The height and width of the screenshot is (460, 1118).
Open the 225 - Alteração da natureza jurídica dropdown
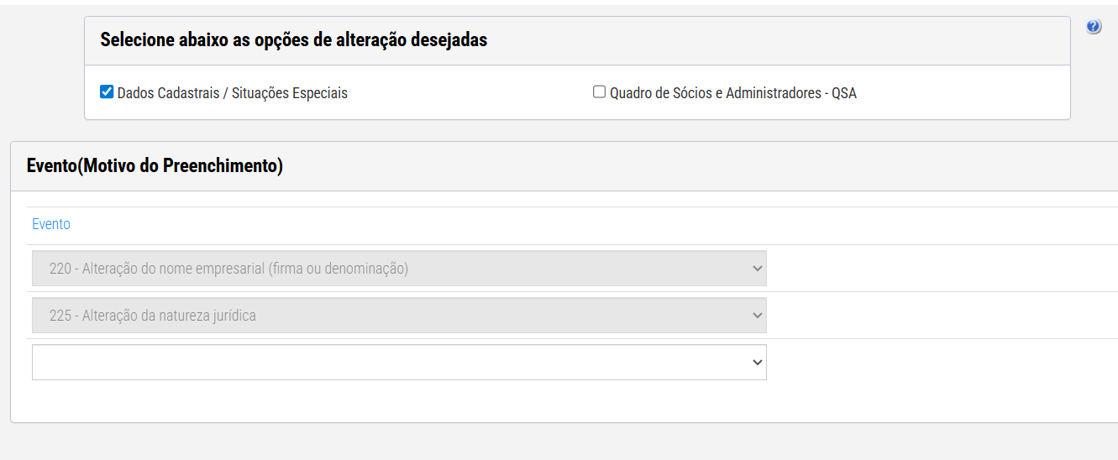[x=399, y=316]
